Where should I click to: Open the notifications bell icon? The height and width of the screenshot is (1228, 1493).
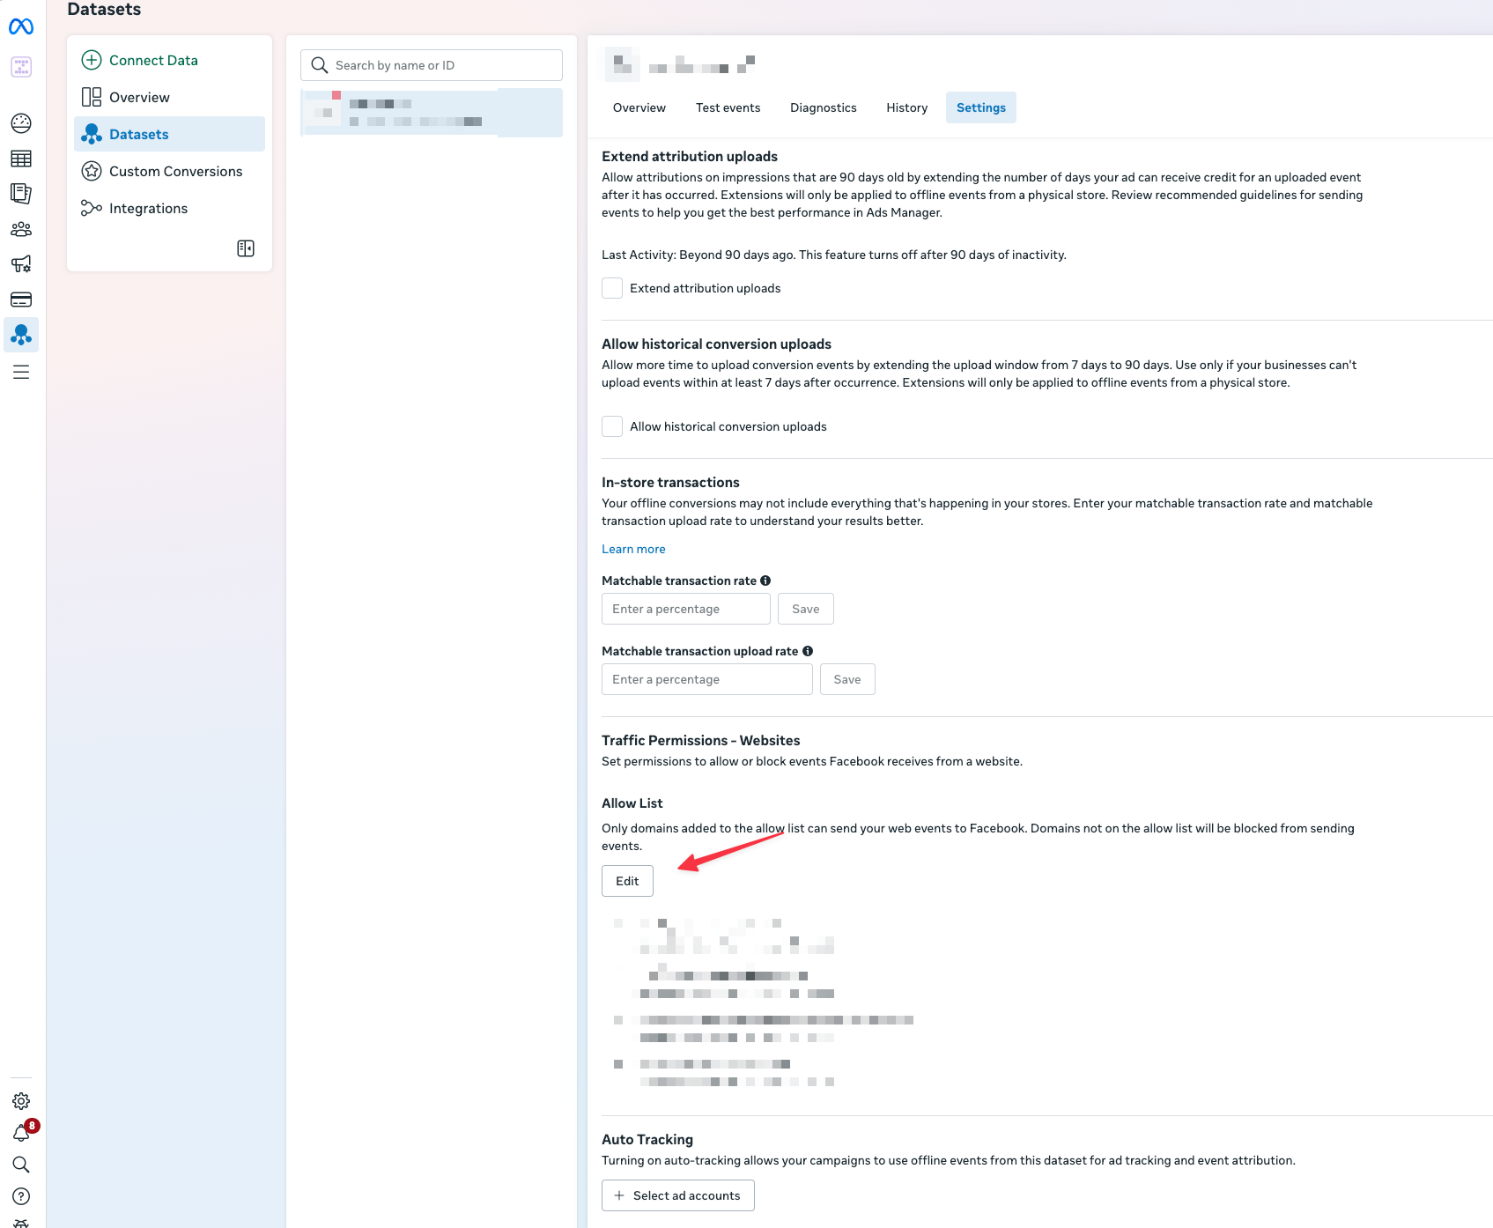pyautogui.click(x=21, y=1134)
